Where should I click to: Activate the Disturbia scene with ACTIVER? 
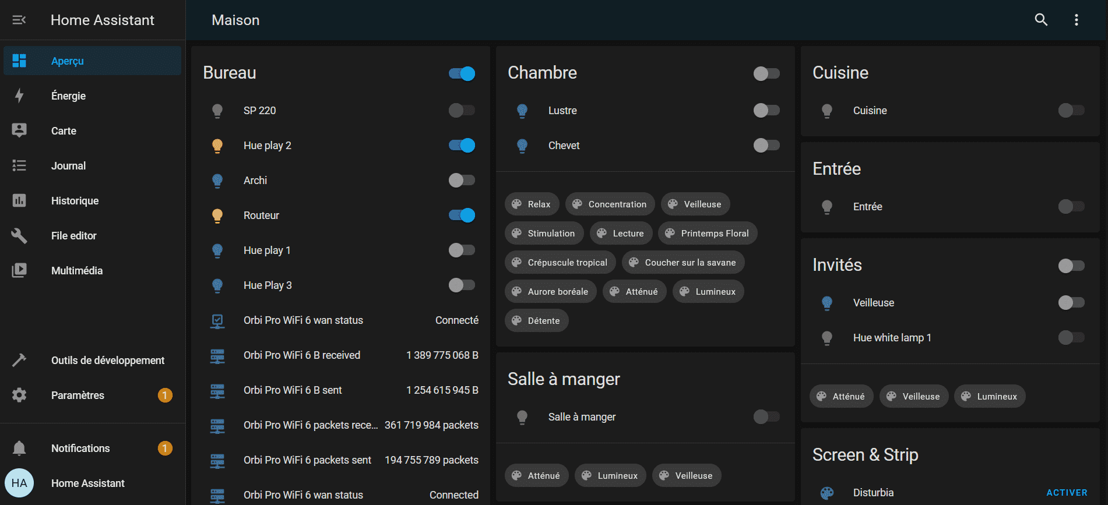(x=1066, y=493)
